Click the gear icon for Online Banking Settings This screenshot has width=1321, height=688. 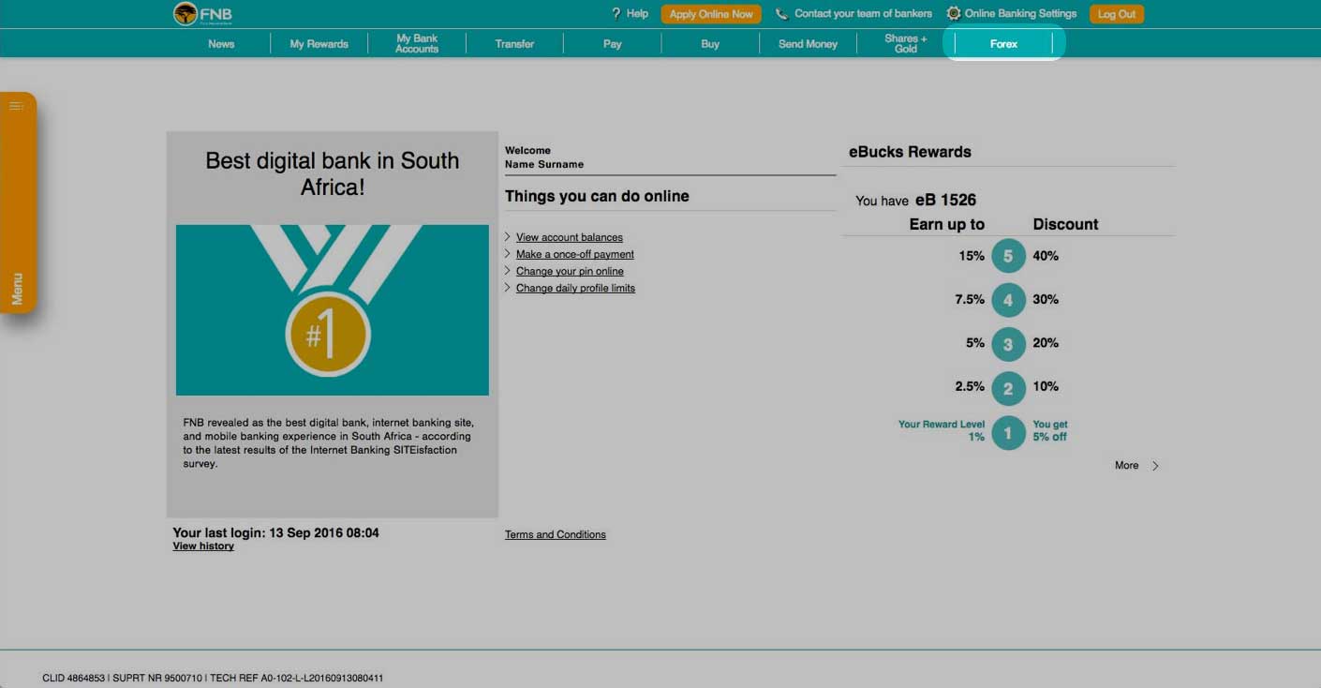click(x=954, y=14)
